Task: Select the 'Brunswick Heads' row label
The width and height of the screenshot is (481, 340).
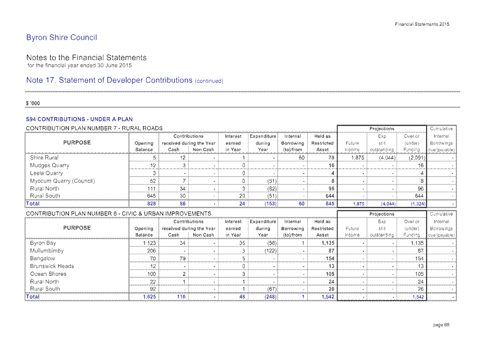Action: tap(52, 266)
